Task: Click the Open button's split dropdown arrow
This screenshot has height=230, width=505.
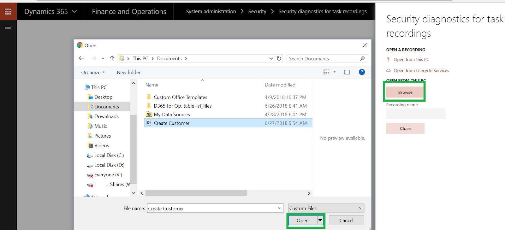Action: coord(320,220)
